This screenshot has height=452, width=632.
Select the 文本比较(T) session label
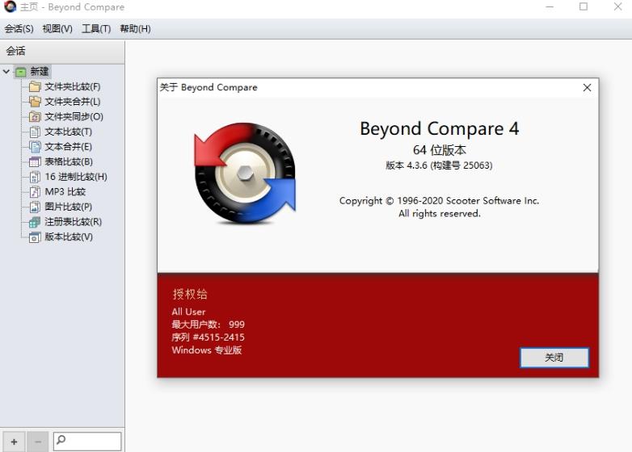tap(68, 132)
